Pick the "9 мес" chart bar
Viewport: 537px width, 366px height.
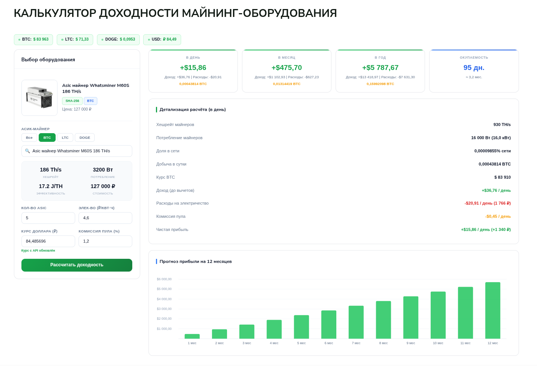[x=411, y=317]
